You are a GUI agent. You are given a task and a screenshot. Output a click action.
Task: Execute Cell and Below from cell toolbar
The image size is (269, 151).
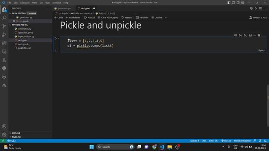245,35
